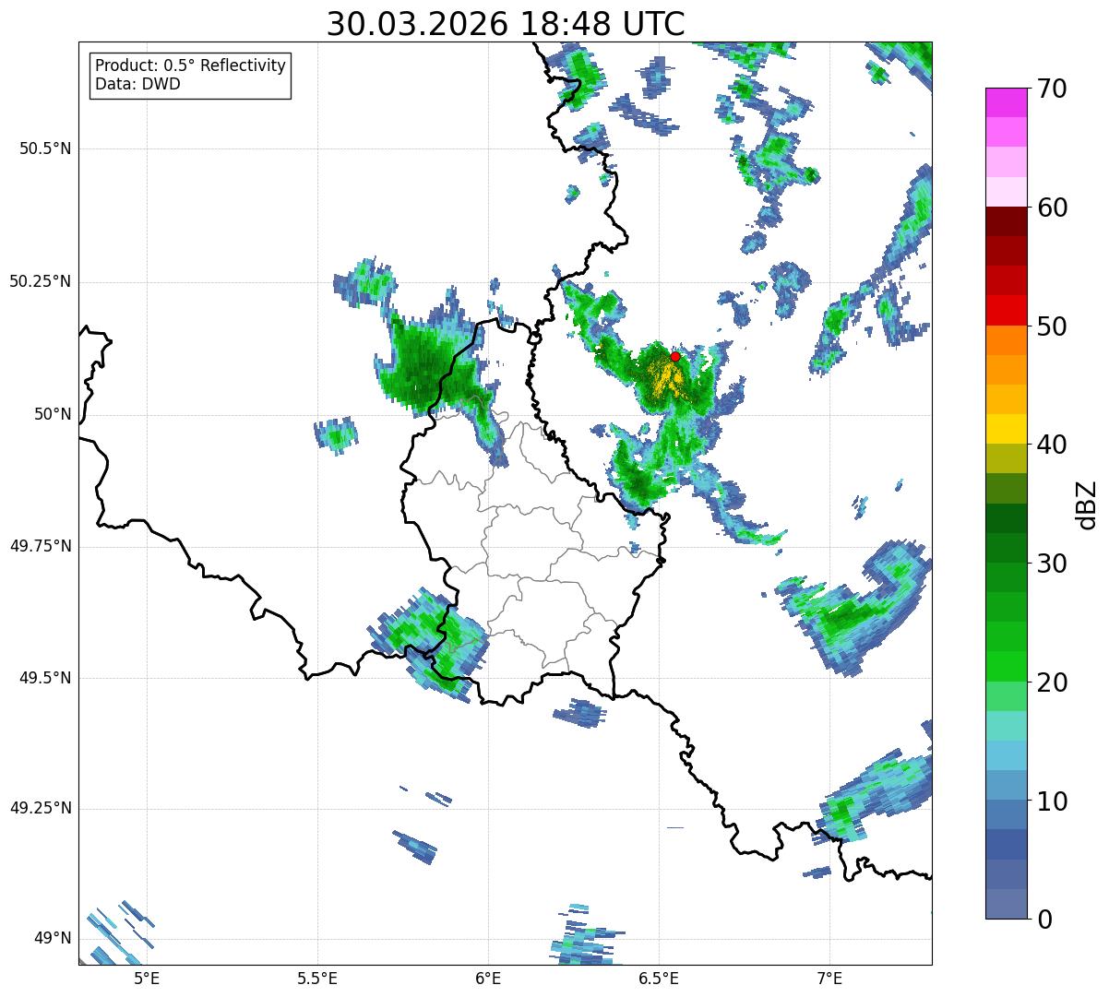Click the 5.5°E longitude label
Viewport: 1109px width, 997px height.
pos(317,978)
